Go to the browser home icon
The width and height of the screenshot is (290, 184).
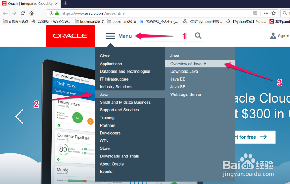click(32, 13)
